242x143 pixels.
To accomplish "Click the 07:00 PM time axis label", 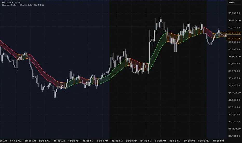I will 189,141.
